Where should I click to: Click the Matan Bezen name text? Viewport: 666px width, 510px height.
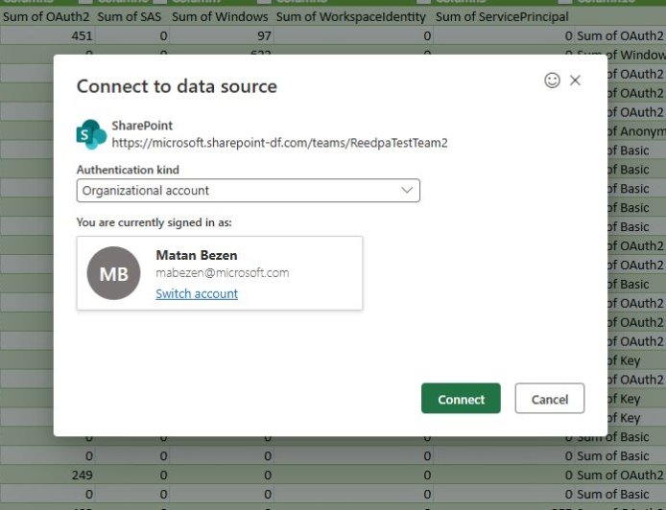(x=197, y=255)
